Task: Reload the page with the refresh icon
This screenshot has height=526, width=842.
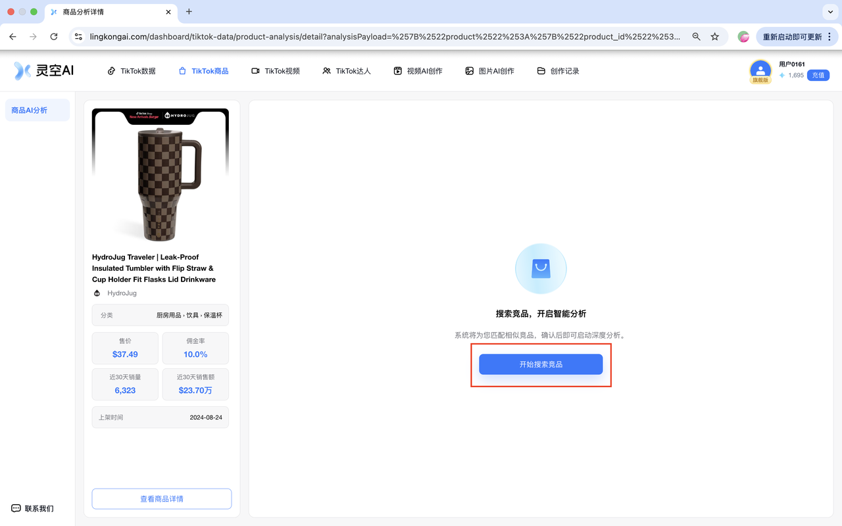Action: (x=54, y=37)
